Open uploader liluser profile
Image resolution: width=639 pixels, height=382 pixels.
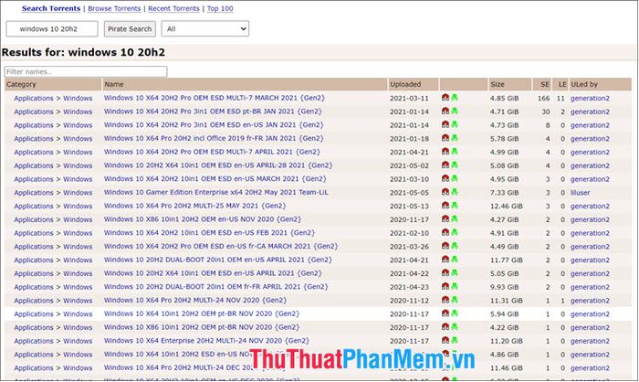tap(581, 192)
